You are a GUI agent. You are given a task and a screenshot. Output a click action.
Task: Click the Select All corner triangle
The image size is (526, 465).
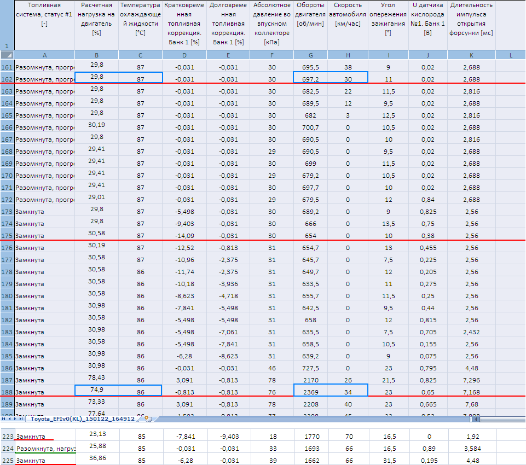click(x=7, y=55)
